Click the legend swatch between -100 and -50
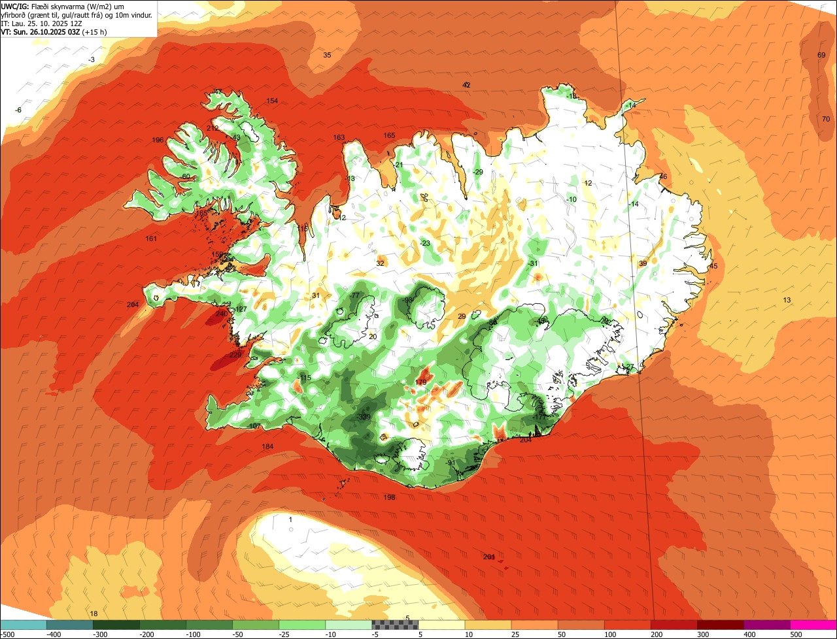This screenshot has height=639, width=837. click(x=210, y=625)
